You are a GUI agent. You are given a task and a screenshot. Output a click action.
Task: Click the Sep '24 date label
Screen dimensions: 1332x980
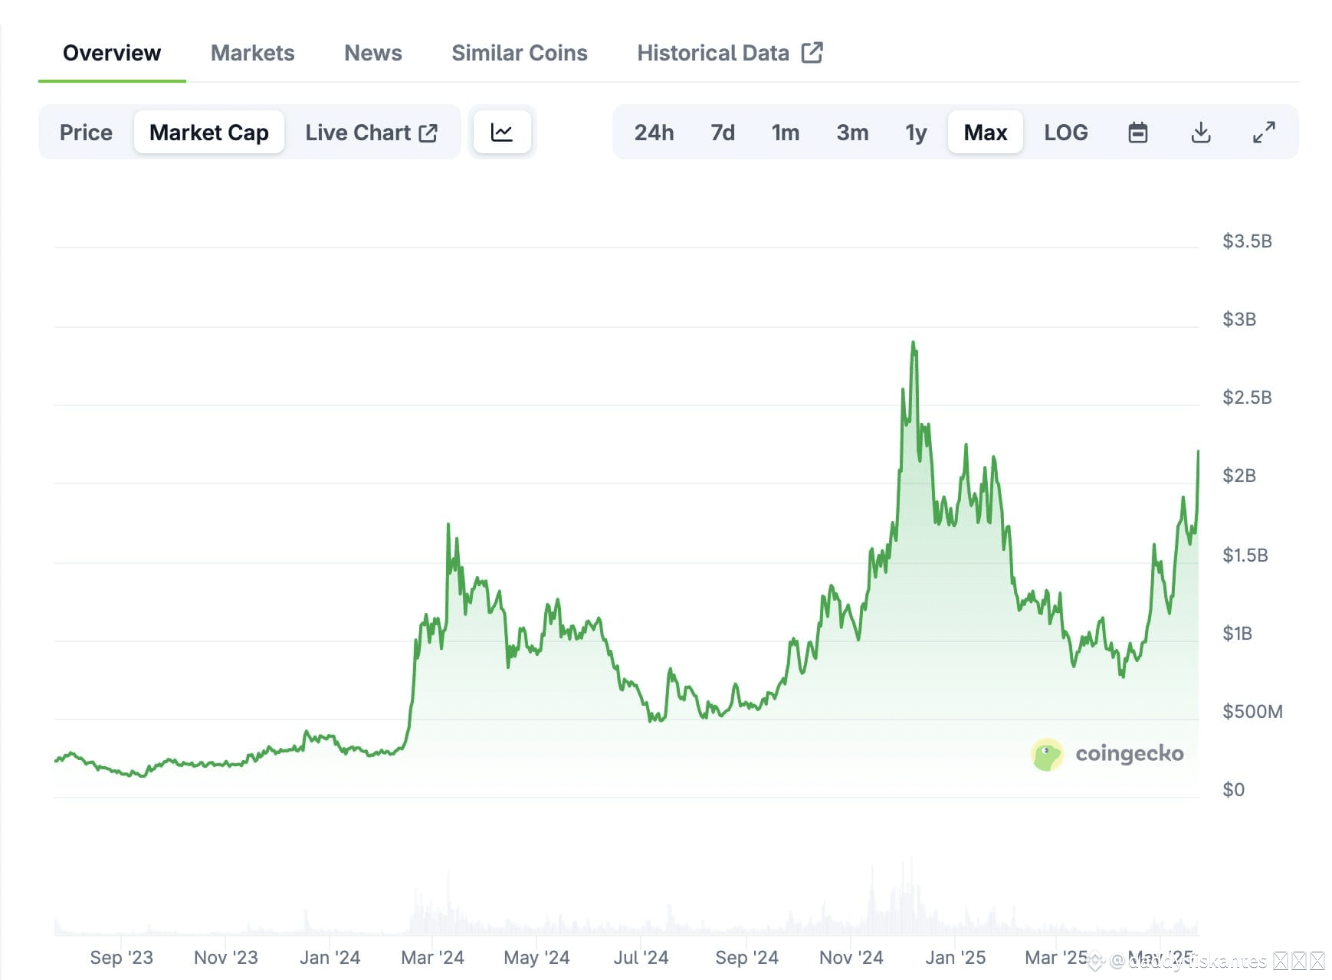(x=746, y=958)
